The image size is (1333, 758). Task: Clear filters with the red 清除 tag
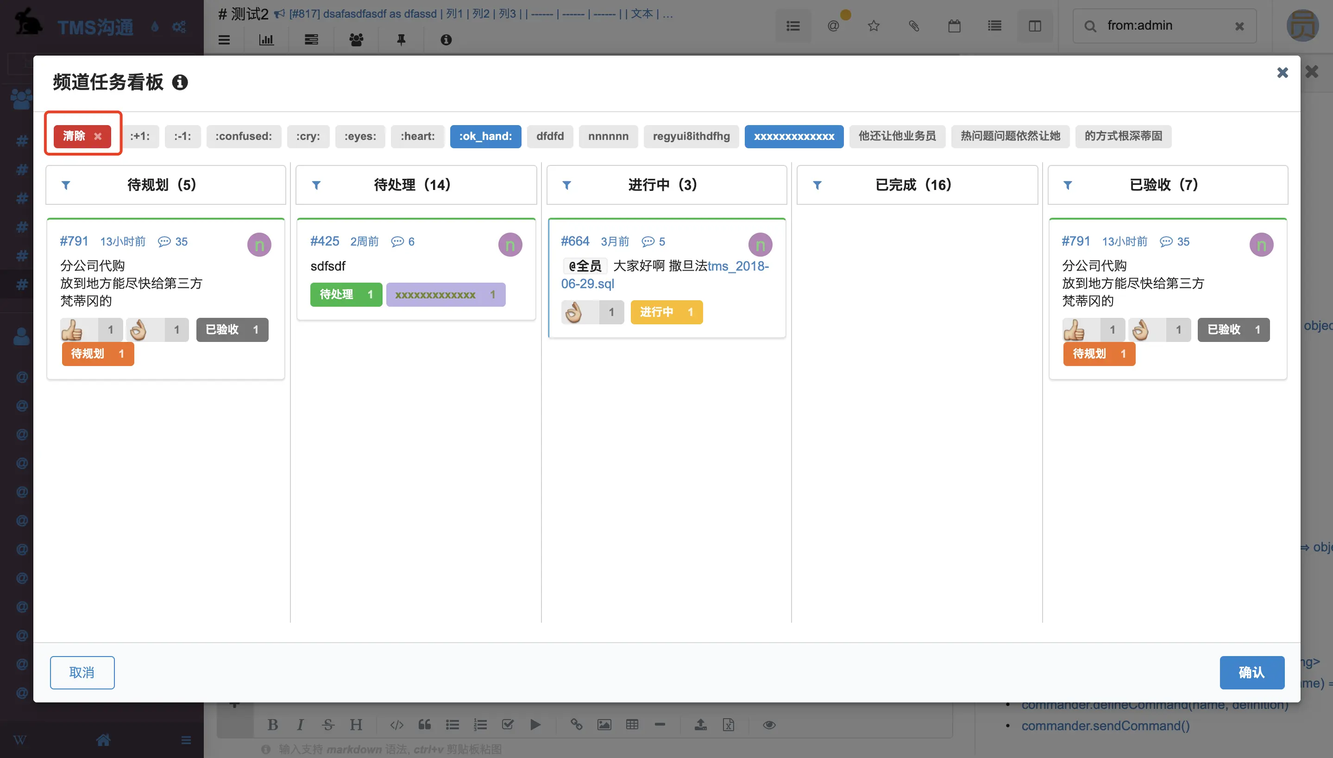82,136
